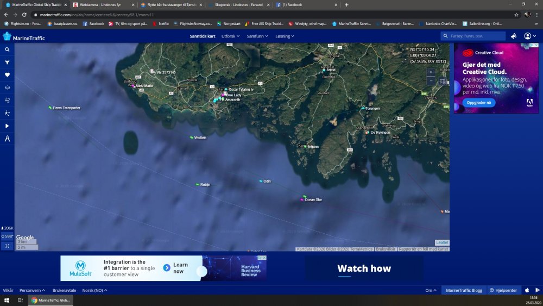Zoom in the map with plus button
The height and width of the screenshot is (306, 543).
431,72
